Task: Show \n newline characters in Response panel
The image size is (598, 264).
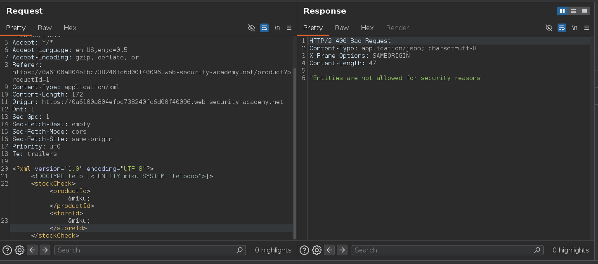Action: [x=574, y=28]
